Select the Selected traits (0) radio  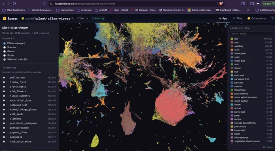(x=4, y=60)
